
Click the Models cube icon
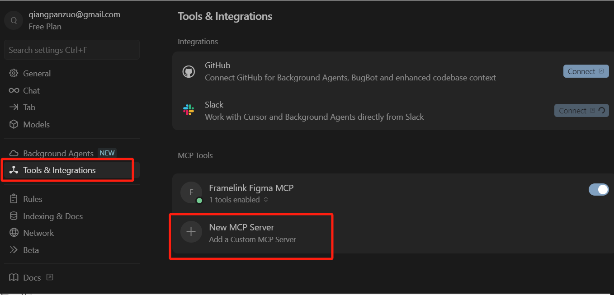click(x=14, y=124)
